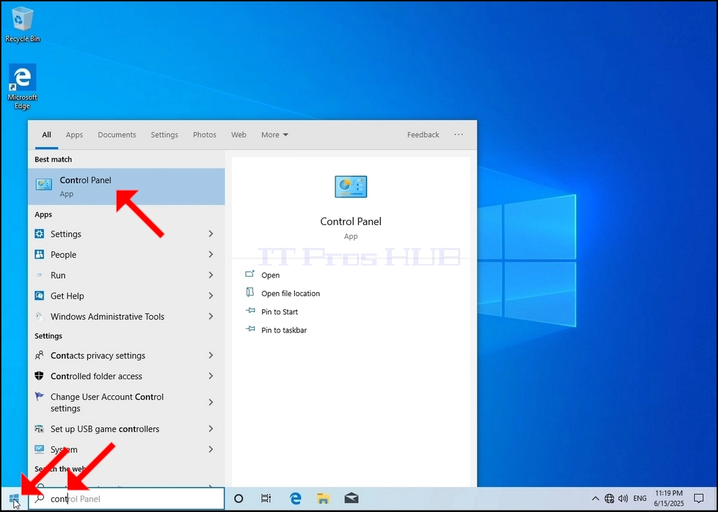
Task: Click the USB game controllers icon
Action: click(x=39, y=429)
